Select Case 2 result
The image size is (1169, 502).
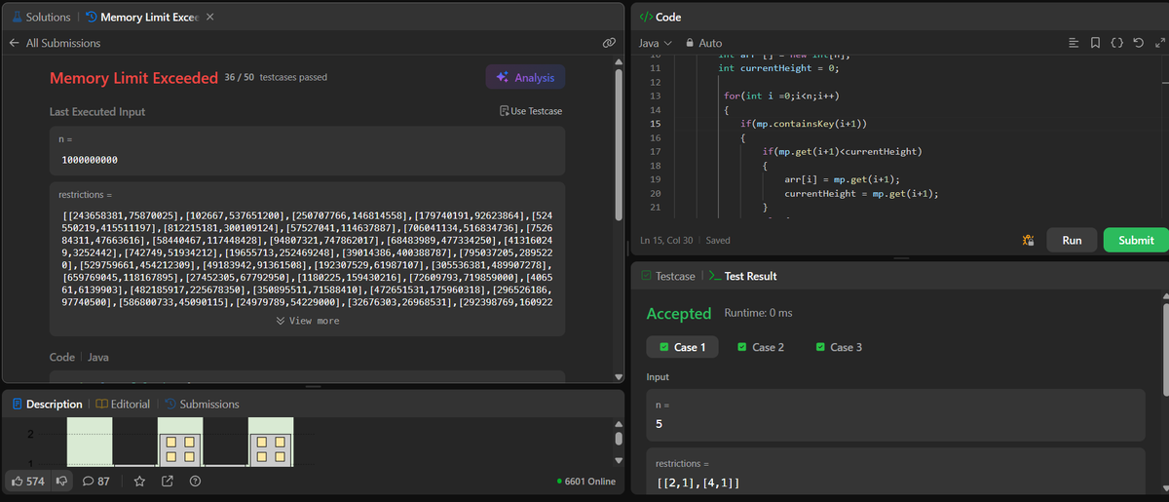(761, 347)
